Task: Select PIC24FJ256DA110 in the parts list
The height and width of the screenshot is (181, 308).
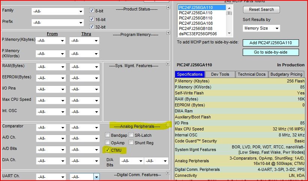Action: (x=202, y=13)
